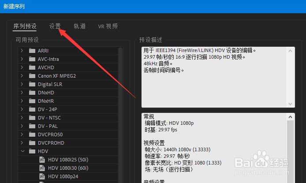Click the 编辑模式: HDV 1080p line
The width and height of the screenshot is (306, 183).
click(169, 123)
